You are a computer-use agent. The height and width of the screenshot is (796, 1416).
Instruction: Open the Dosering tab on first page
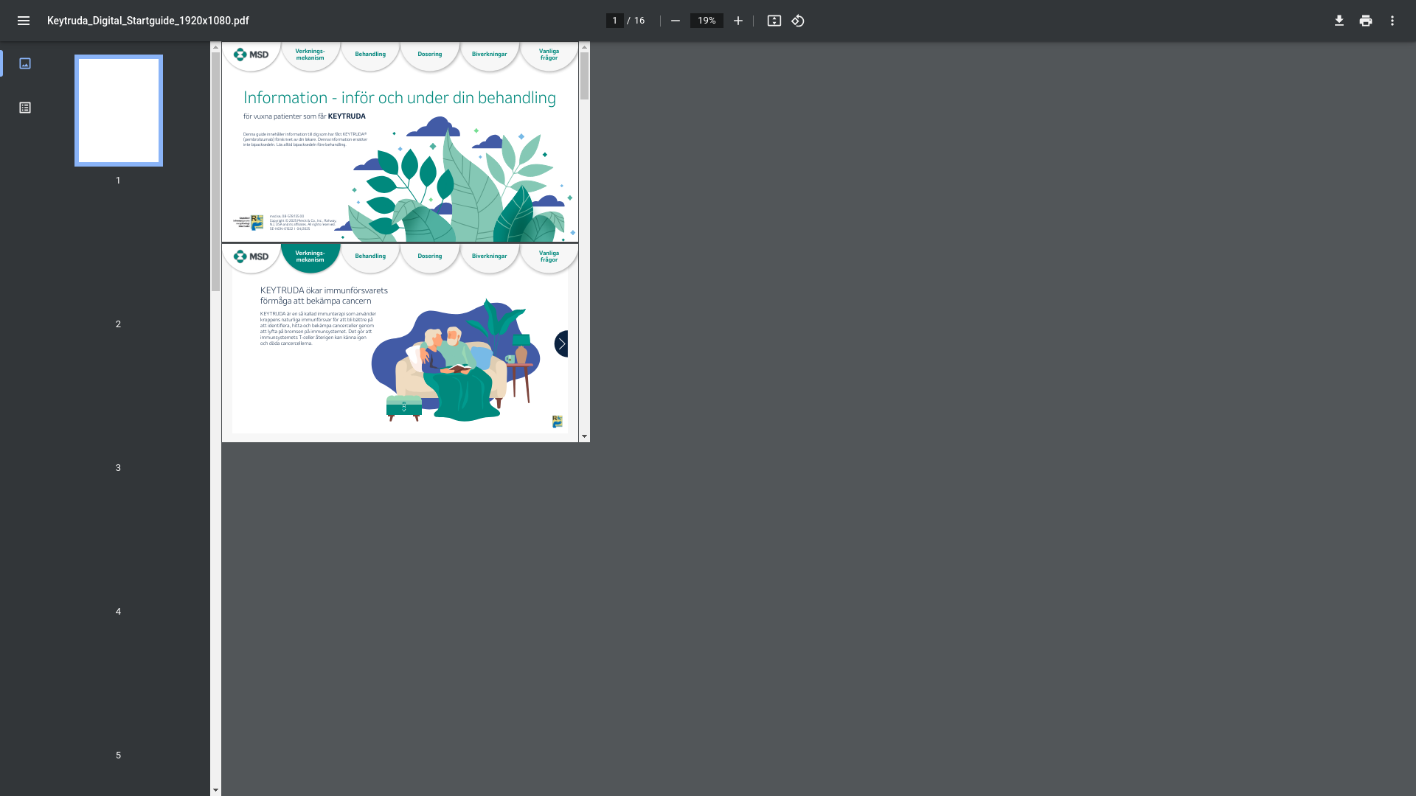[x=430, y=55]
